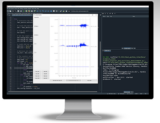The height and width of the screenshot is (123, 160).
Task: Sort variables by the Name column header
Action: coord(104,16)
